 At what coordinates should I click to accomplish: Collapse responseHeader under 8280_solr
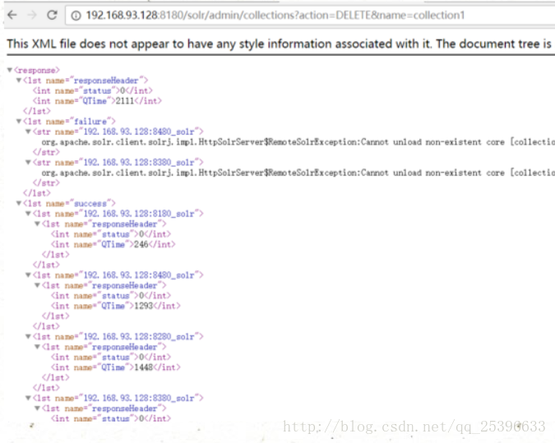click(x=37, y=347)
